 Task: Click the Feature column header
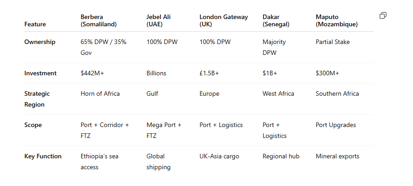click(35, 24)
